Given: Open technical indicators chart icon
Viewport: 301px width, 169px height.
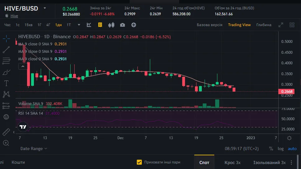Looking at the screenshot, I should 89,25.
